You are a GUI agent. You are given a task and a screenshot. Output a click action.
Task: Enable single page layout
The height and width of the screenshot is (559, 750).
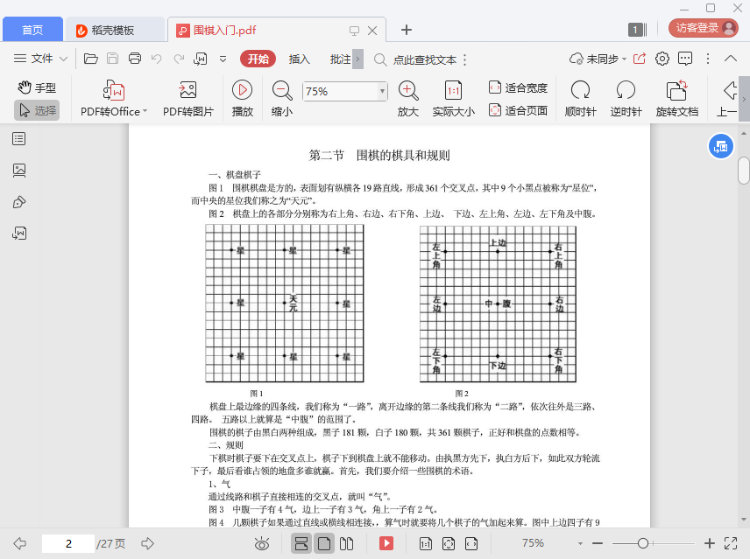click(x=324, y=543)
